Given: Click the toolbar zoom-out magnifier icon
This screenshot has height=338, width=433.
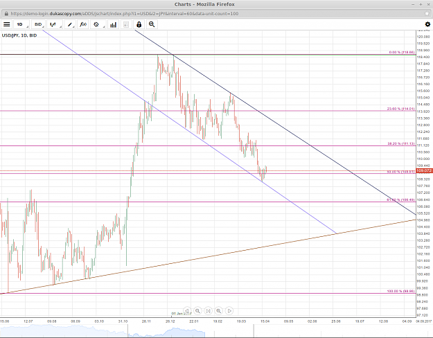Looking at the screenshot, I should 152,24.
